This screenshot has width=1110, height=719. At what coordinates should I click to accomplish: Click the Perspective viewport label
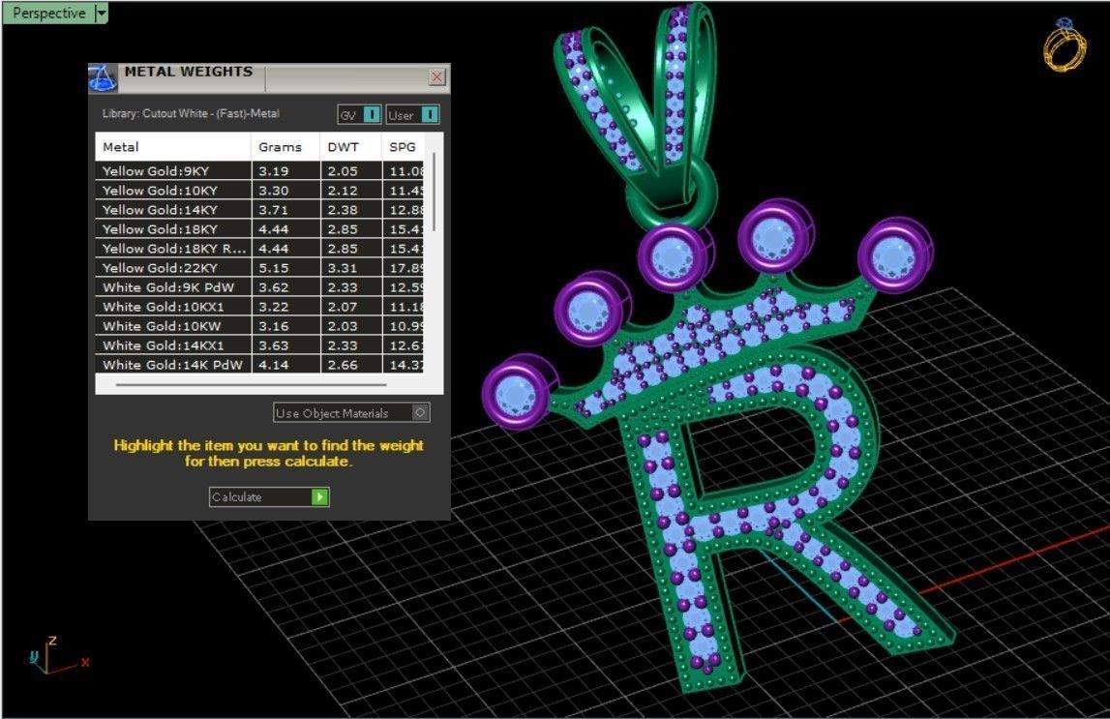48,13
